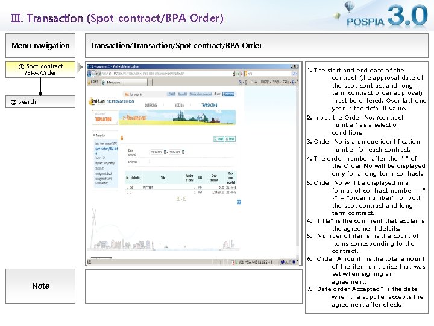434x326 pixels.
Task: Open Shipment in left menu
Action: (x=99, y=168)
